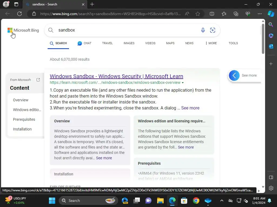The image size is (277, 207).
Task: Open sidebar settings gear
Action: pos(271,188)
